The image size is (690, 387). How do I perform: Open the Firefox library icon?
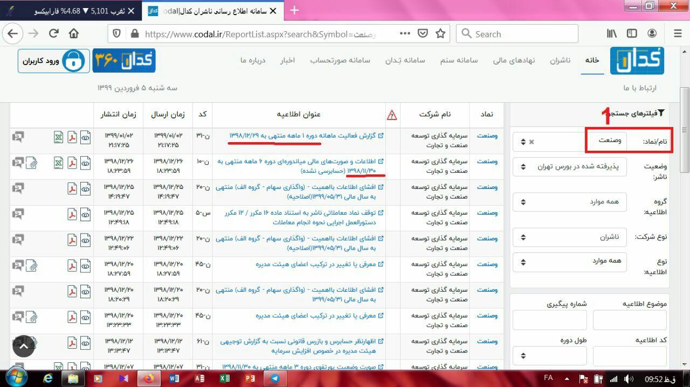tap(612, 33)
